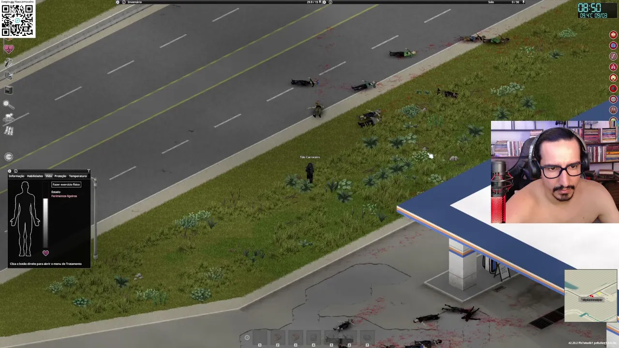Image resolution: width=619 pixels, height=348 pixels.
Task: Click the red face moodle at the top of the moodle column
Action: pos(613,35)
